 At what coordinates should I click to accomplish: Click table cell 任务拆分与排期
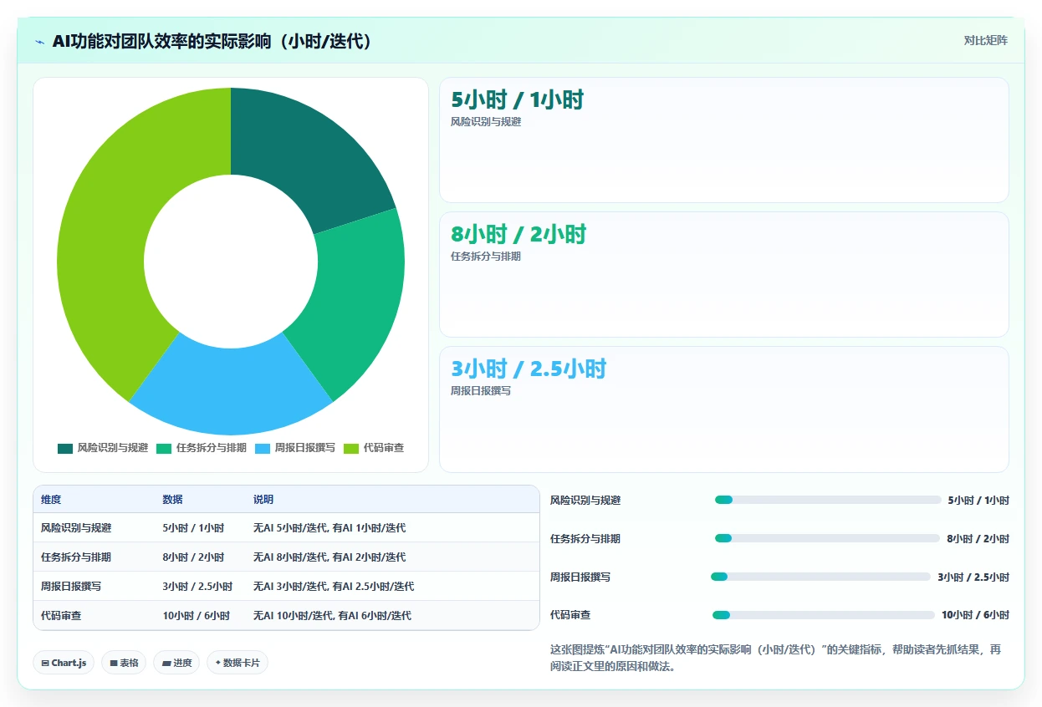pyautogui.click(x=76, y=557)
